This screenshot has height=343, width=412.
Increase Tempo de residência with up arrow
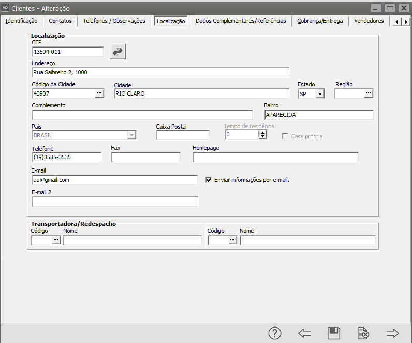coord(262,132)
